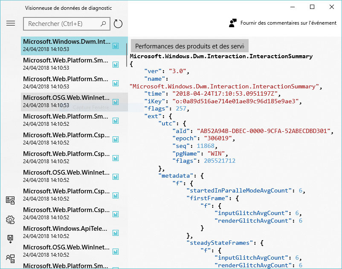Viewport: 342px width, 269px height.
Task: Click the aId value AB52A94B-DBEC-0000-9CFA-52ABECDBD301
Action: [x=264, y=131]
